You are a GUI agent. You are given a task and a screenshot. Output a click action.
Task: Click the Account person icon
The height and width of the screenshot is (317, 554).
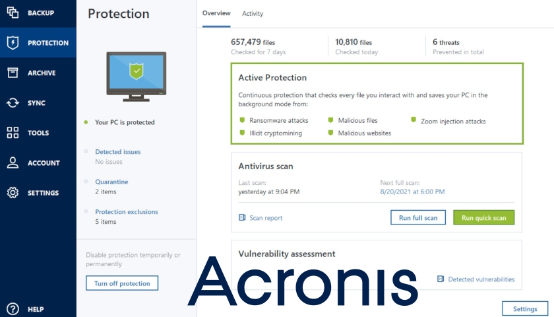[x=13, y=162]
